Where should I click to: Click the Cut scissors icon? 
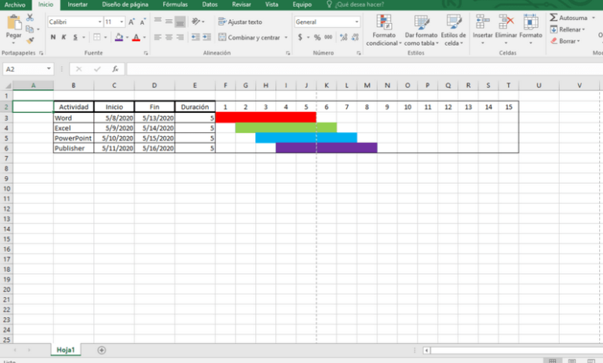pyautogui.click(x=30, y=18)
